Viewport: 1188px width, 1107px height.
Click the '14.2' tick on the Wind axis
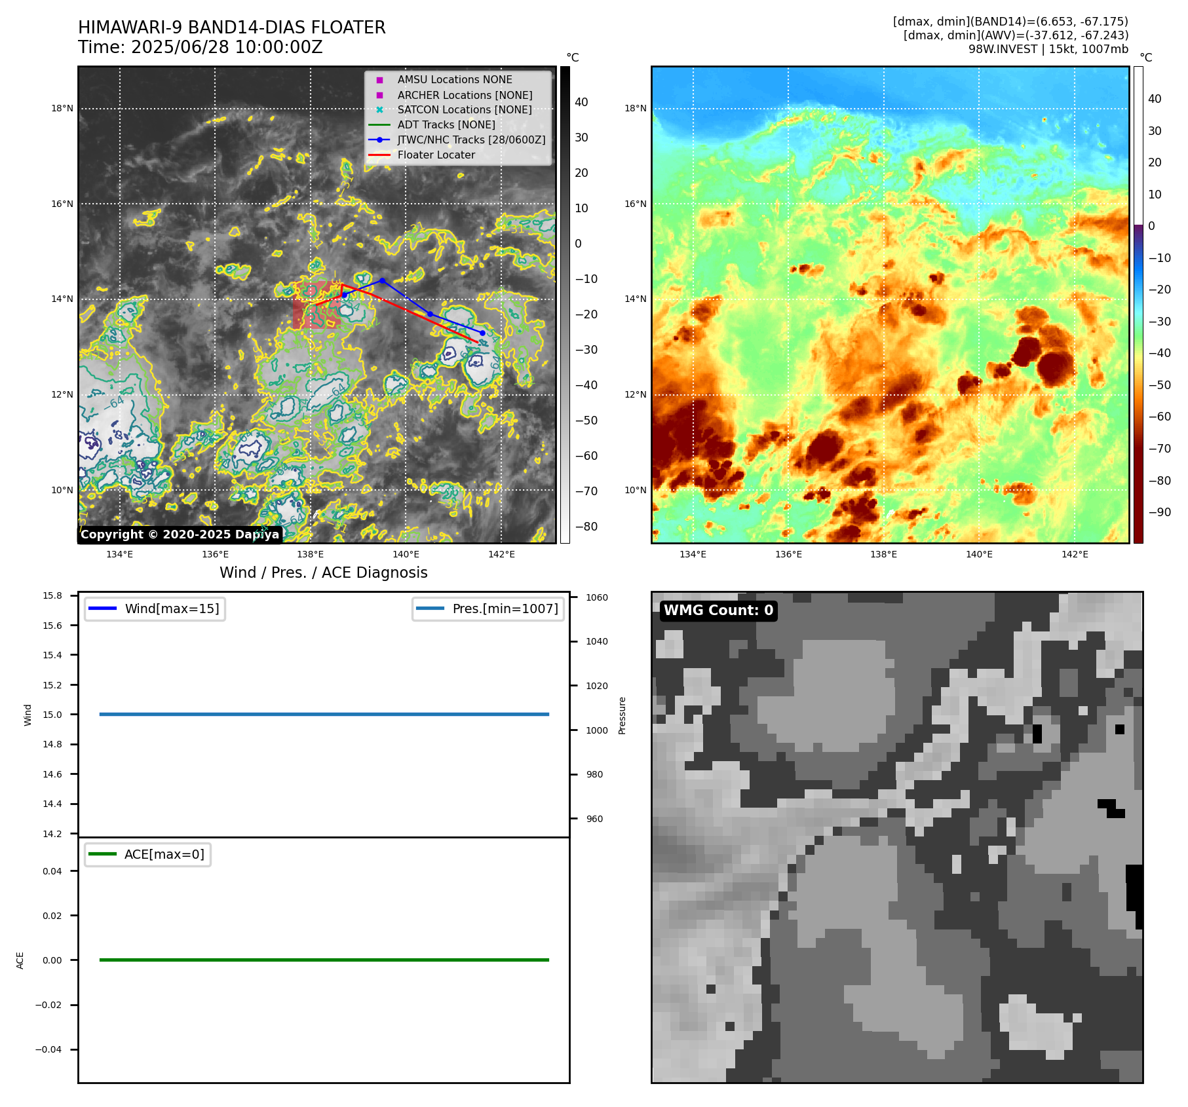point(52,834)
